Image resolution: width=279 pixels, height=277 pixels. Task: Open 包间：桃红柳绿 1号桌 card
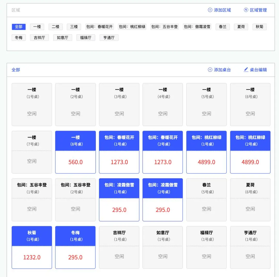[206, 152]
